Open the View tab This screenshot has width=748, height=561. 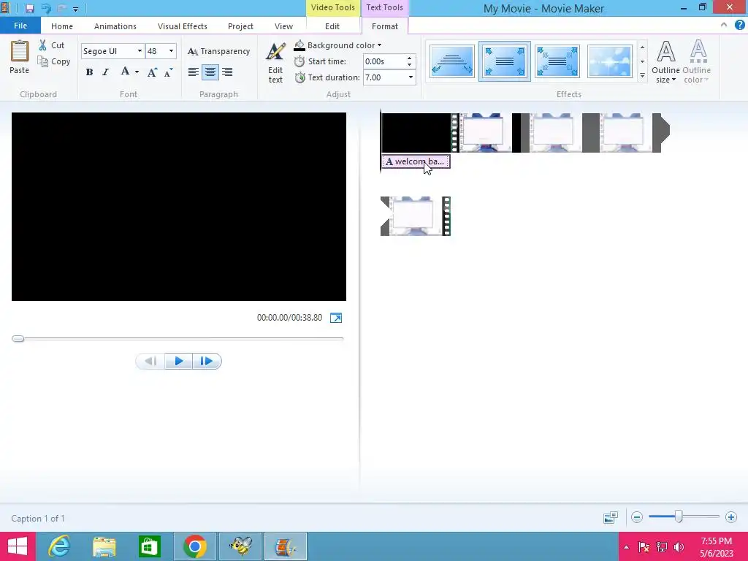click(x=283, y=26)
